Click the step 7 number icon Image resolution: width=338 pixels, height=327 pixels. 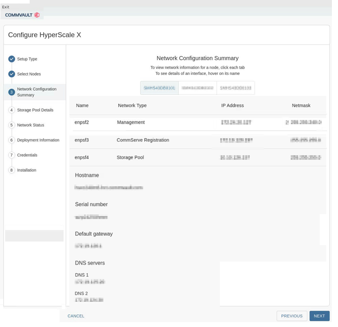tap(12, 155)
